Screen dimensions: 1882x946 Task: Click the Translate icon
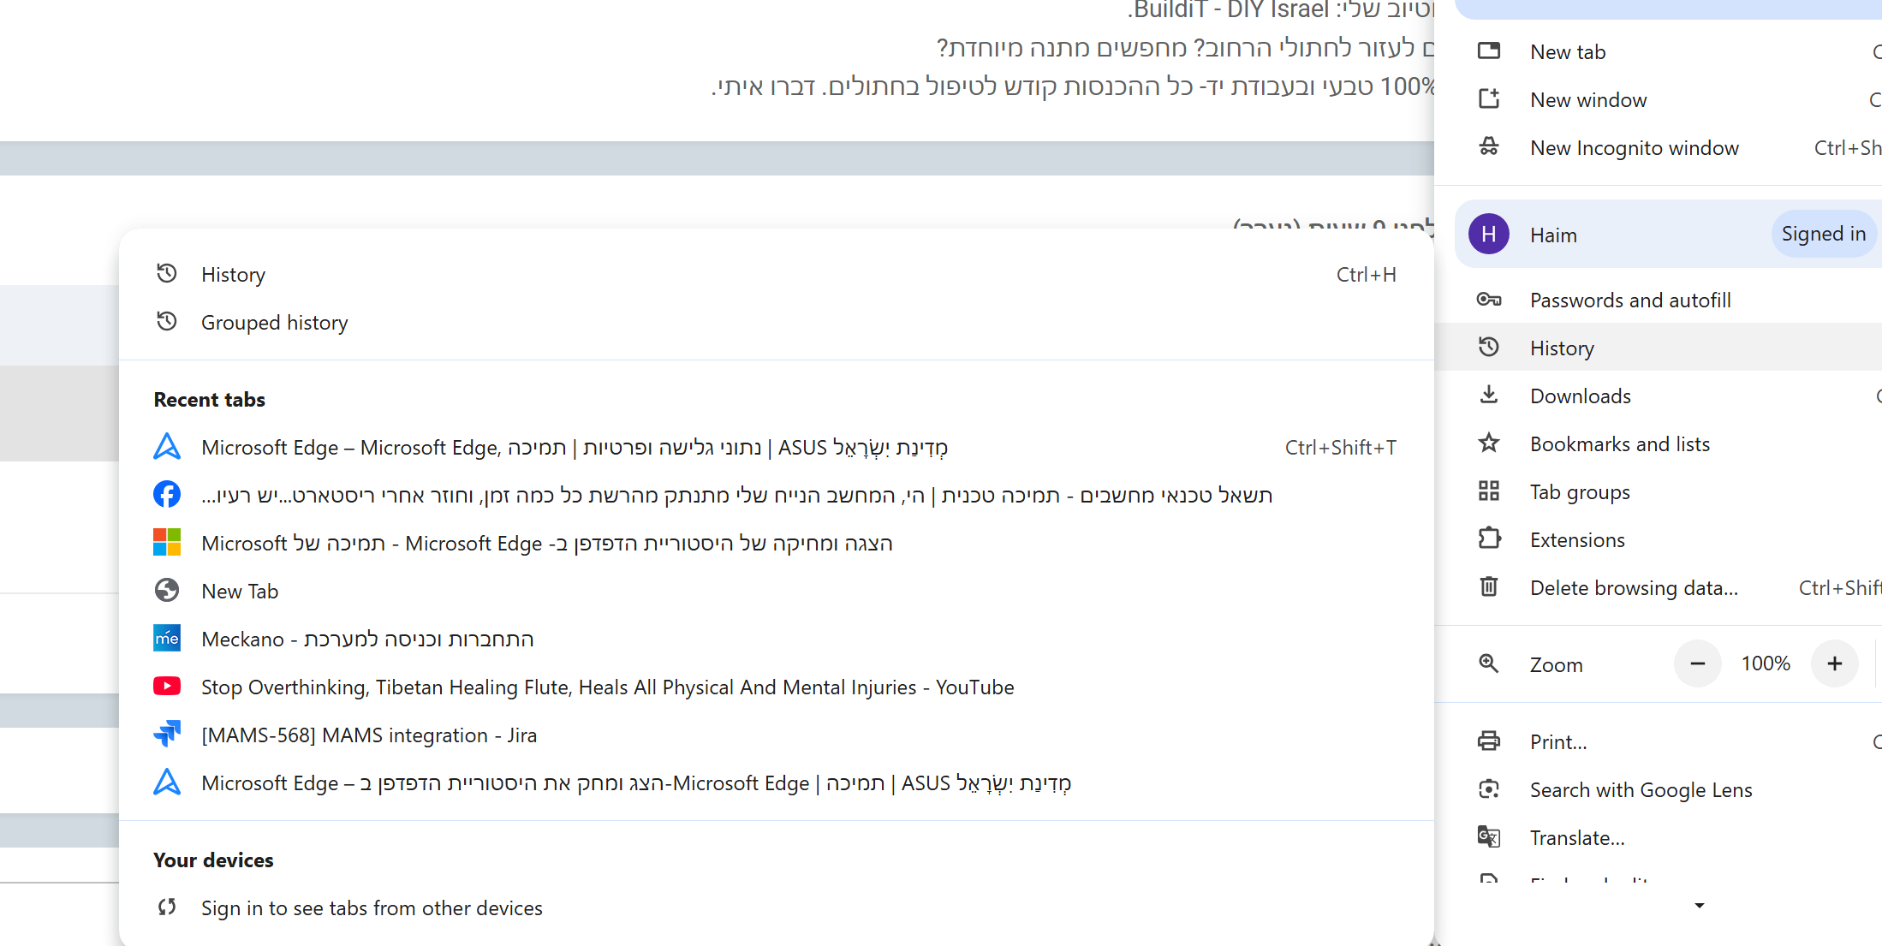coord(1489,837)
